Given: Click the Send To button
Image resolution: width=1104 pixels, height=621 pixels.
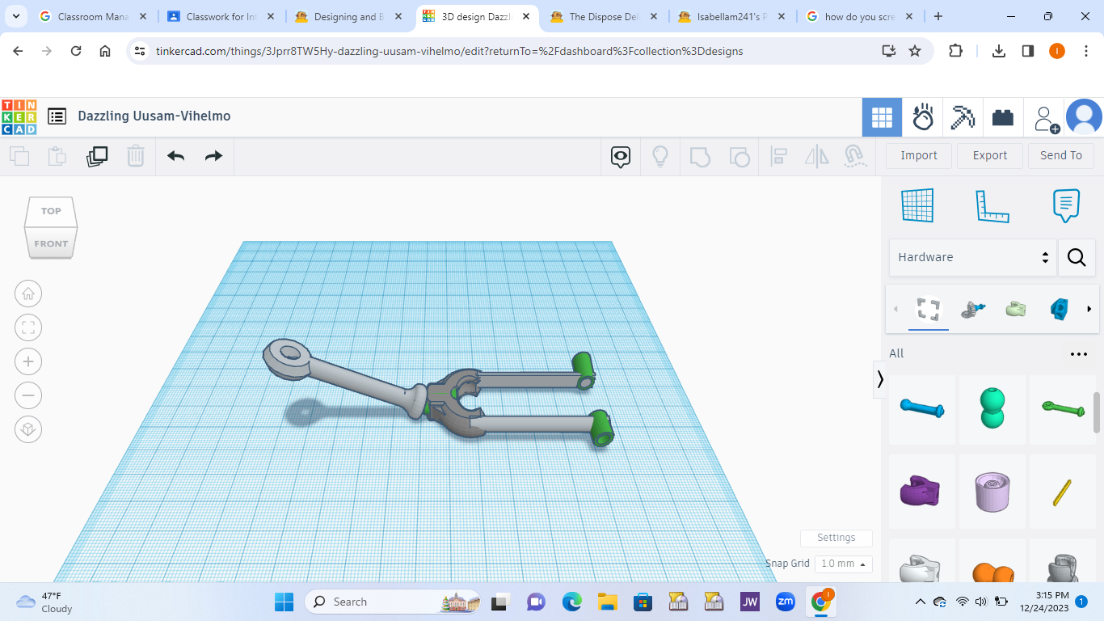Looking at the screenshot, I should pyautogui.click(x=1061, y=155).
